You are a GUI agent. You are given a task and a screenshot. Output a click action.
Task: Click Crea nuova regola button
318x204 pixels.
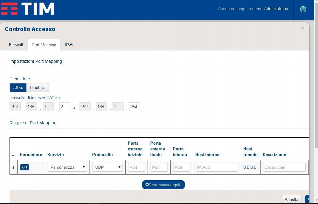tap(163, 185)
